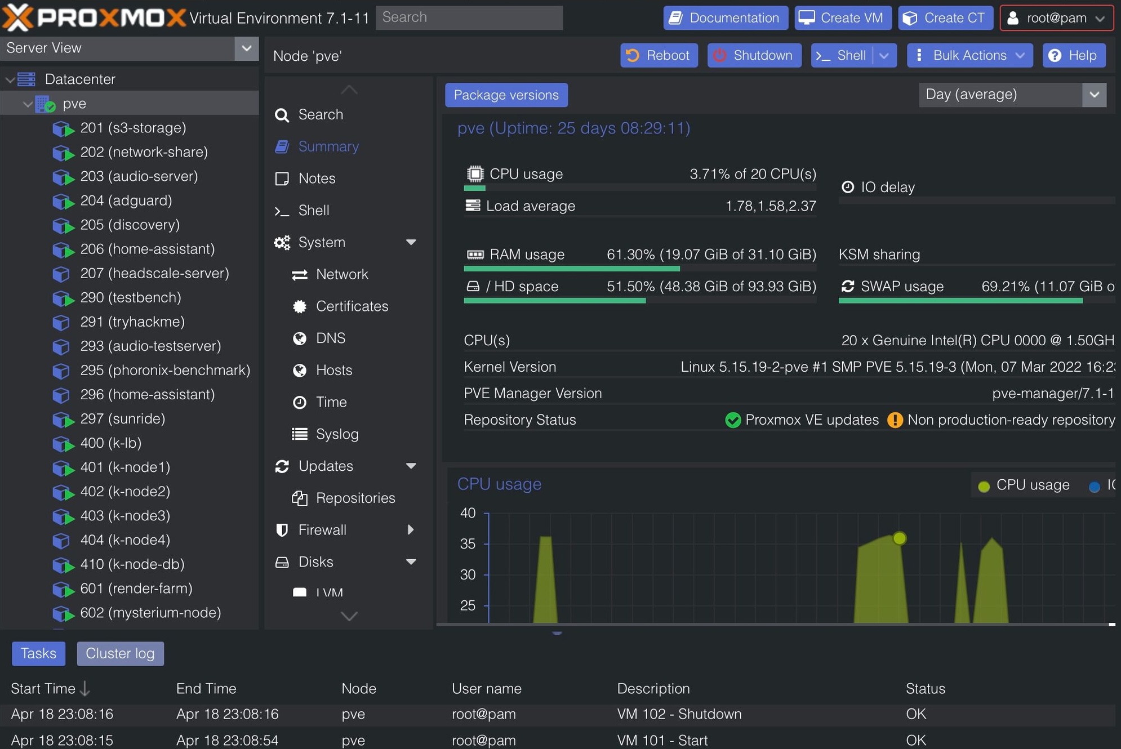Switch to the Cluster log tab

120,653
